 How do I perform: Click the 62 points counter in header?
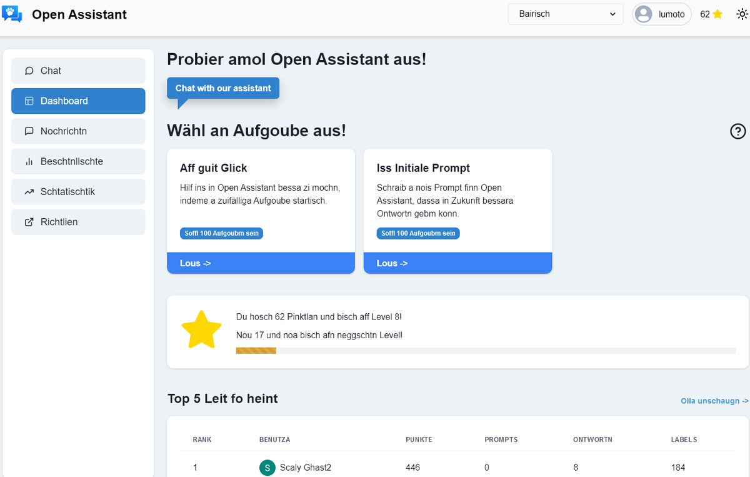[705, 14]
